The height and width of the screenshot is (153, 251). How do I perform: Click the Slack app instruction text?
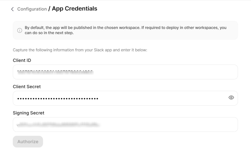click(x=80, y=50)
